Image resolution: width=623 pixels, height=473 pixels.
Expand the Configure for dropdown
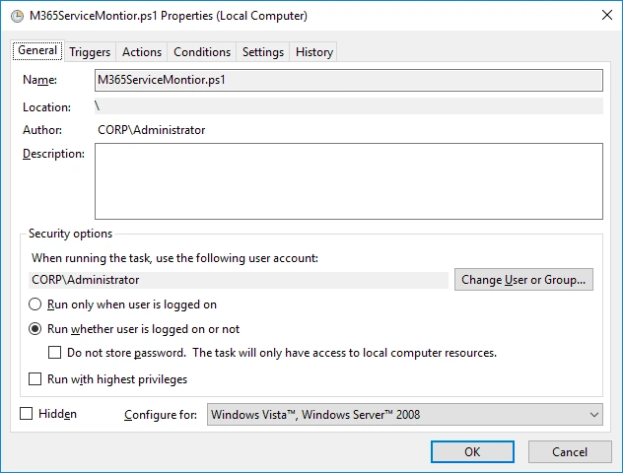click(404, 415)
